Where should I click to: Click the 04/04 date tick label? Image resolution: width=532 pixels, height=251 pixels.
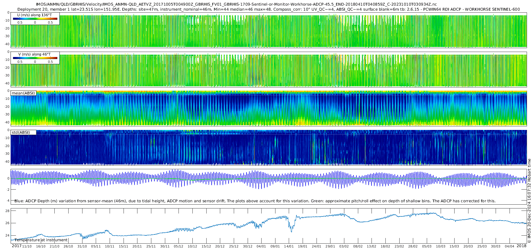coord(510,246)
